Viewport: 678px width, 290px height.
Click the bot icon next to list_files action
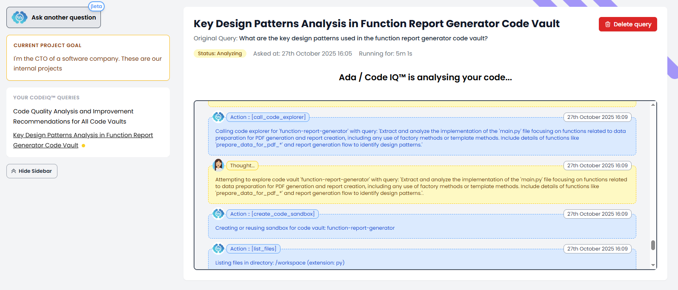(x=218, y=248)
